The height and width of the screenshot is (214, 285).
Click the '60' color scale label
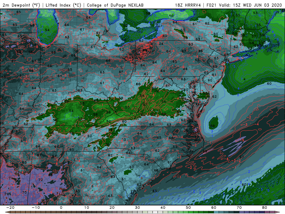click(x=214, y=208)
